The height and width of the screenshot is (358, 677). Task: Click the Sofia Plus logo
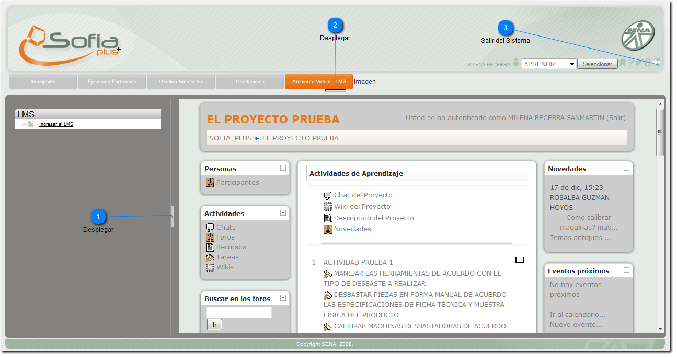click(x=70, y=45)
